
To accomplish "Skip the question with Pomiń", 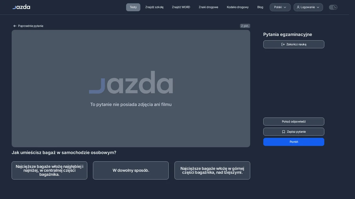I will (x=294, y=142).
